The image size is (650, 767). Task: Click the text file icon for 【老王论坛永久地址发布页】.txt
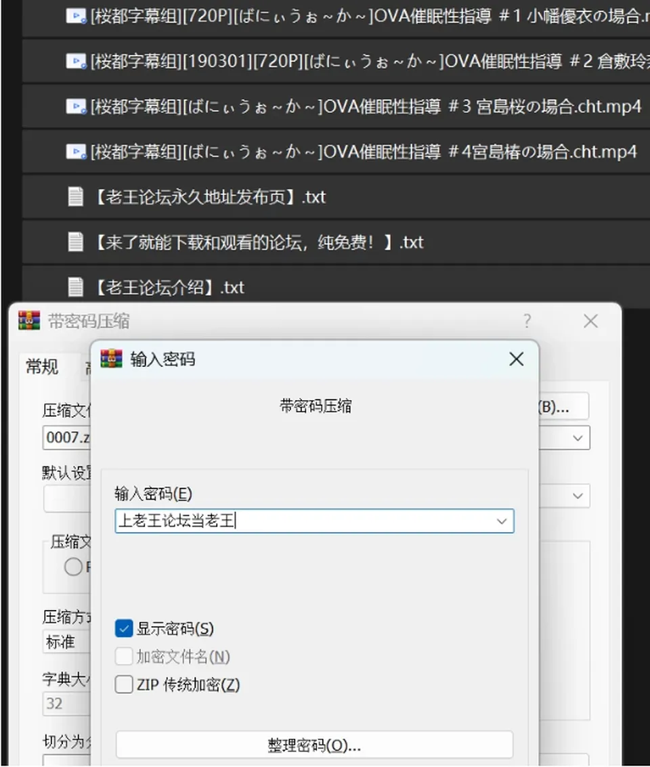(x=75, y=196)
